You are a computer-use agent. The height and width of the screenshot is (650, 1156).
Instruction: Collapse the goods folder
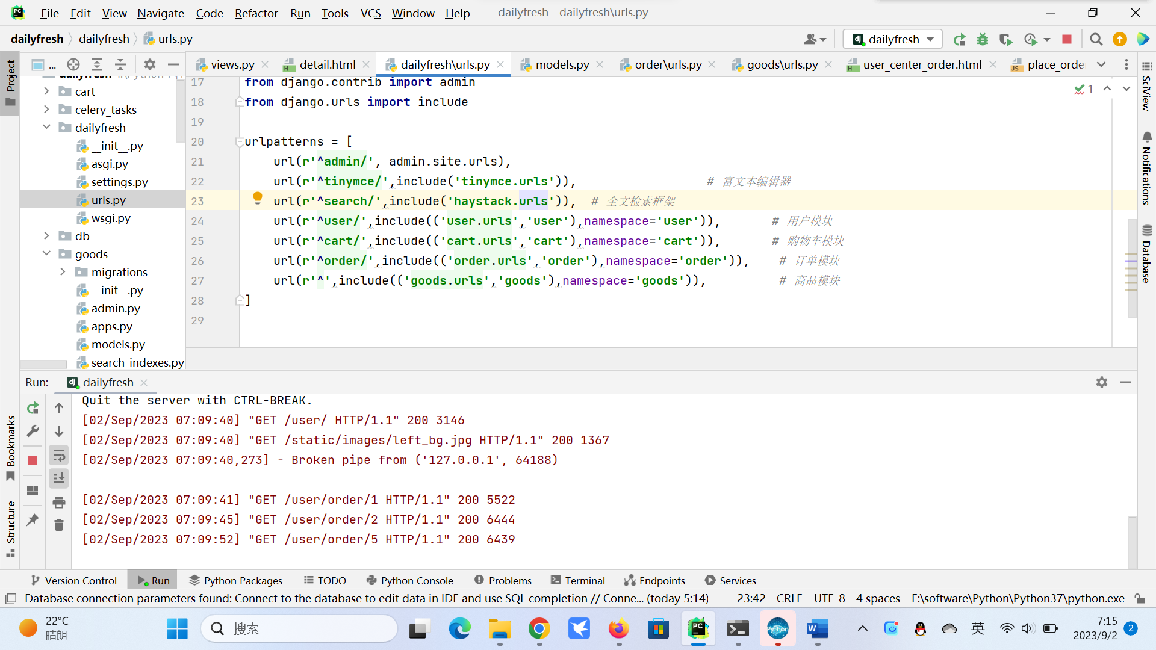pos(46,254)
